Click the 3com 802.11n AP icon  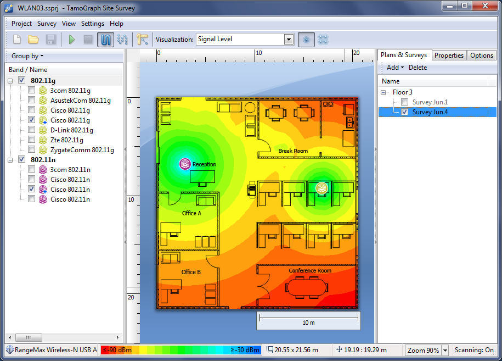[x=43, y=170]
